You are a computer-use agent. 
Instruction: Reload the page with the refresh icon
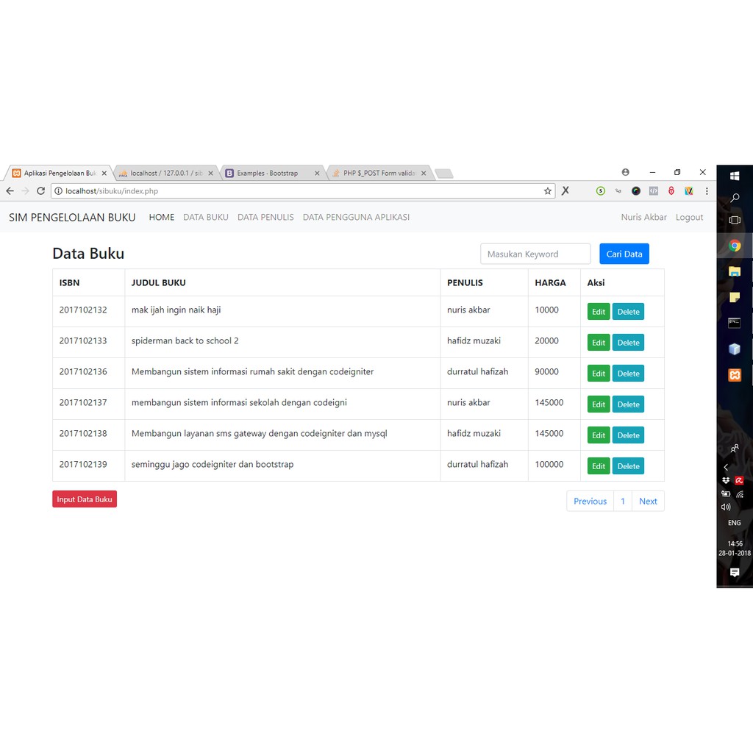tap(41, 191)
